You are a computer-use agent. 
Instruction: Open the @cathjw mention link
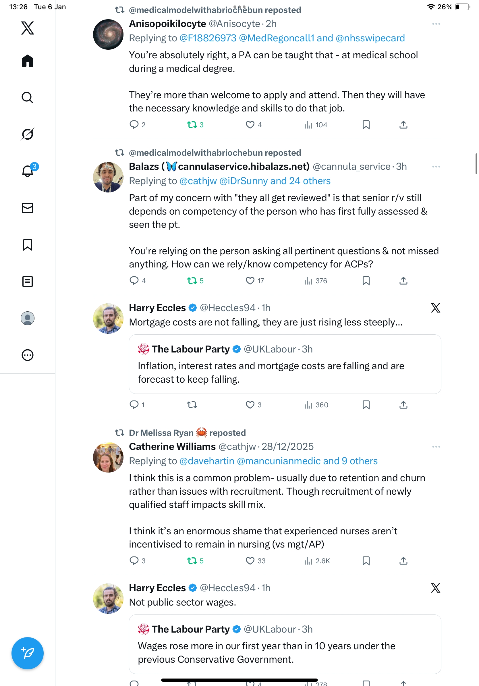click(x=198, y=181)
